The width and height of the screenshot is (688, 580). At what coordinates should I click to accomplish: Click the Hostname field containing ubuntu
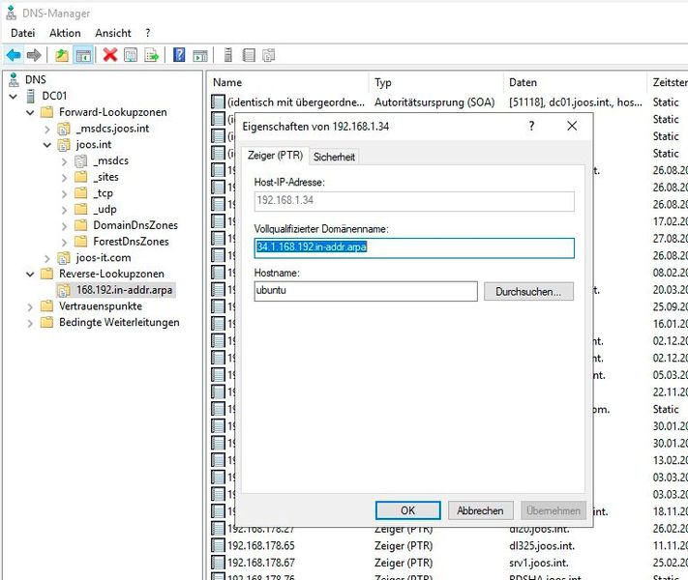(366, 291)
